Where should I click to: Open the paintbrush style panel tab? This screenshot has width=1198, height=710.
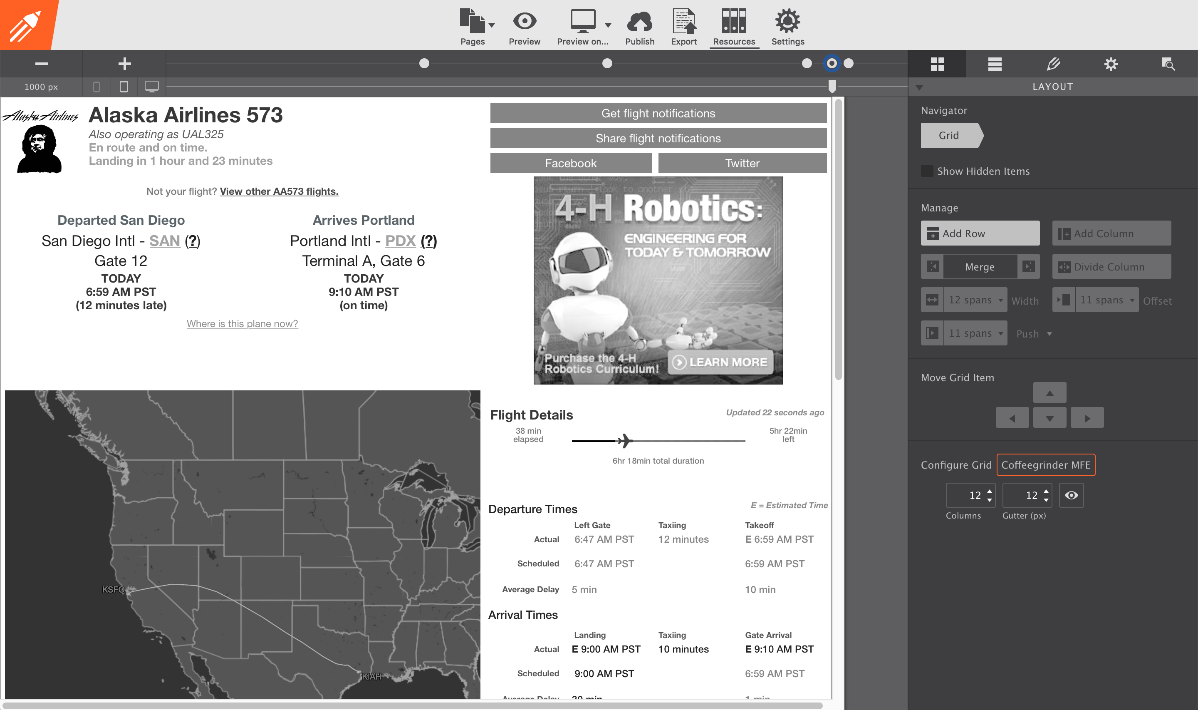coord(1053,64)
